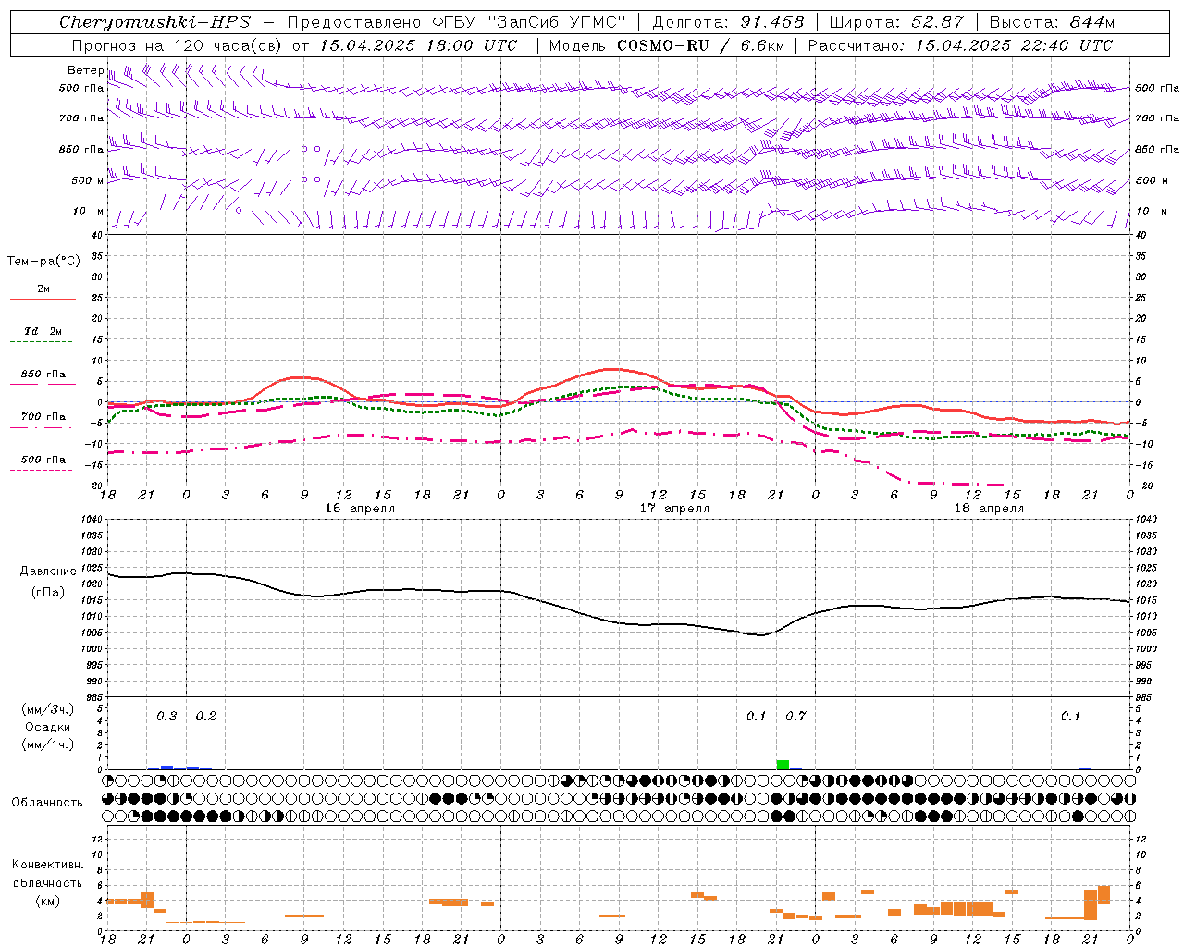The height and width of the screenshot is (947, 1184).
Task: Click the station name Cheryomushki-HPS
Action: click(x=155, y=22)
